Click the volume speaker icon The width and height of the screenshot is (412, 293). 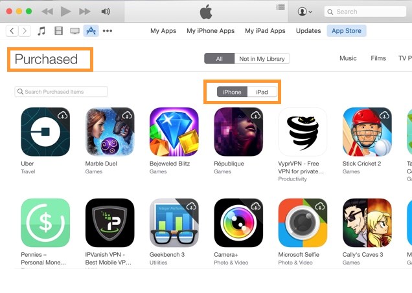[106, 12]
